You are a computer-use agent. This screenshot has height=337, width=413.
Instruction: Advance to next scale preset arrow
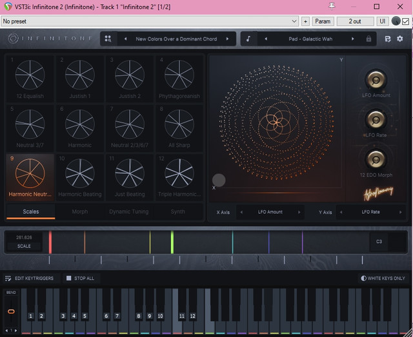(x=227, y=39)
